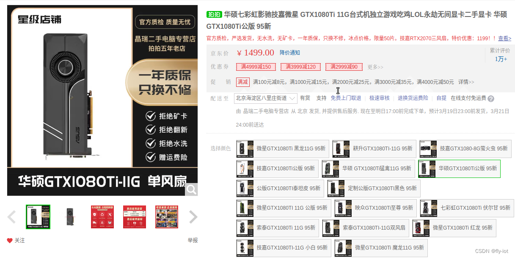The image size is (515, 258).
Task: Click the 在线支付免运费 label
Action: 468,98
